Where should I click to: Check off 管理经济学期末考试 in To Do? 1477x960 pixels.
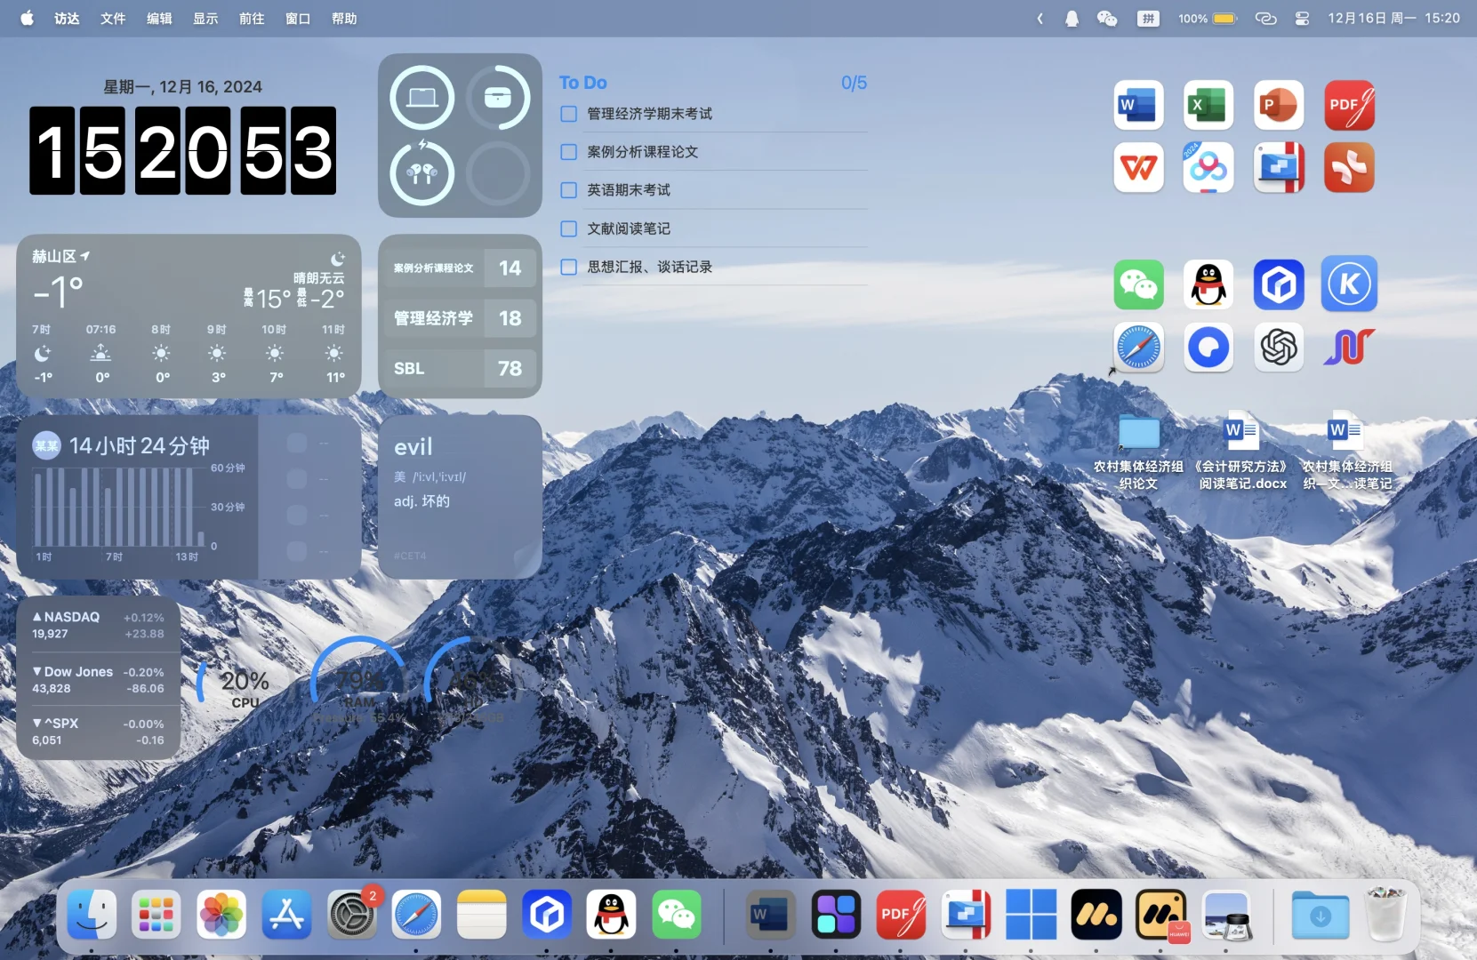(569, 114)
